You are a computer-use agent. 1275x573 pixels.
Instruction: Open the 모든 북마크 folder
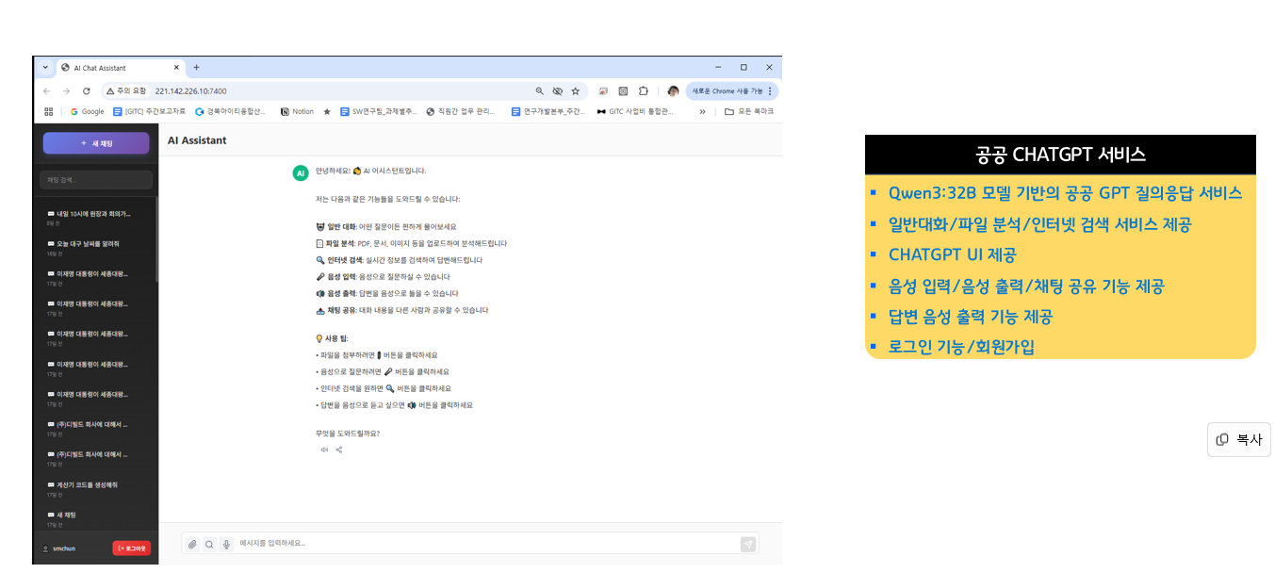(749, 111)
